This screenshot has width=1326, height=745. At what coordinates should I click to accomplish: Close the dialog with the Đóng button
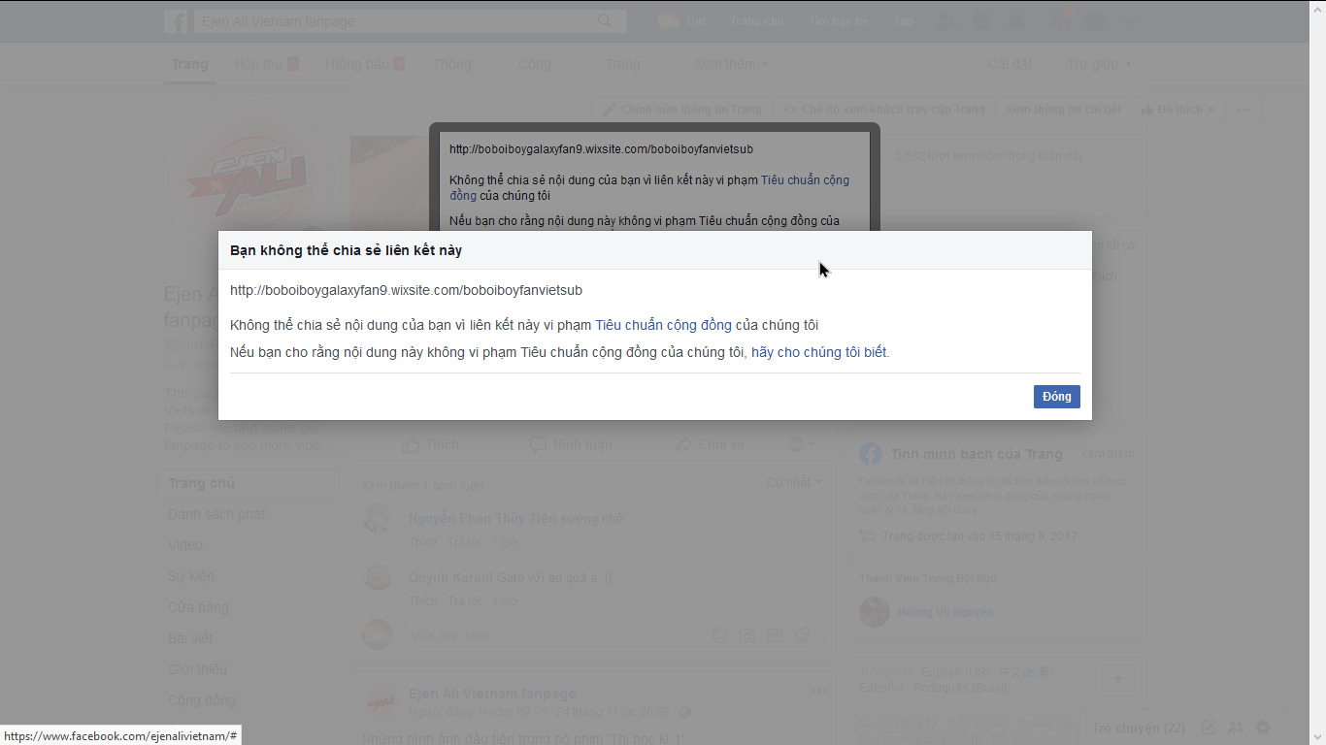(x=1056, y=397)
